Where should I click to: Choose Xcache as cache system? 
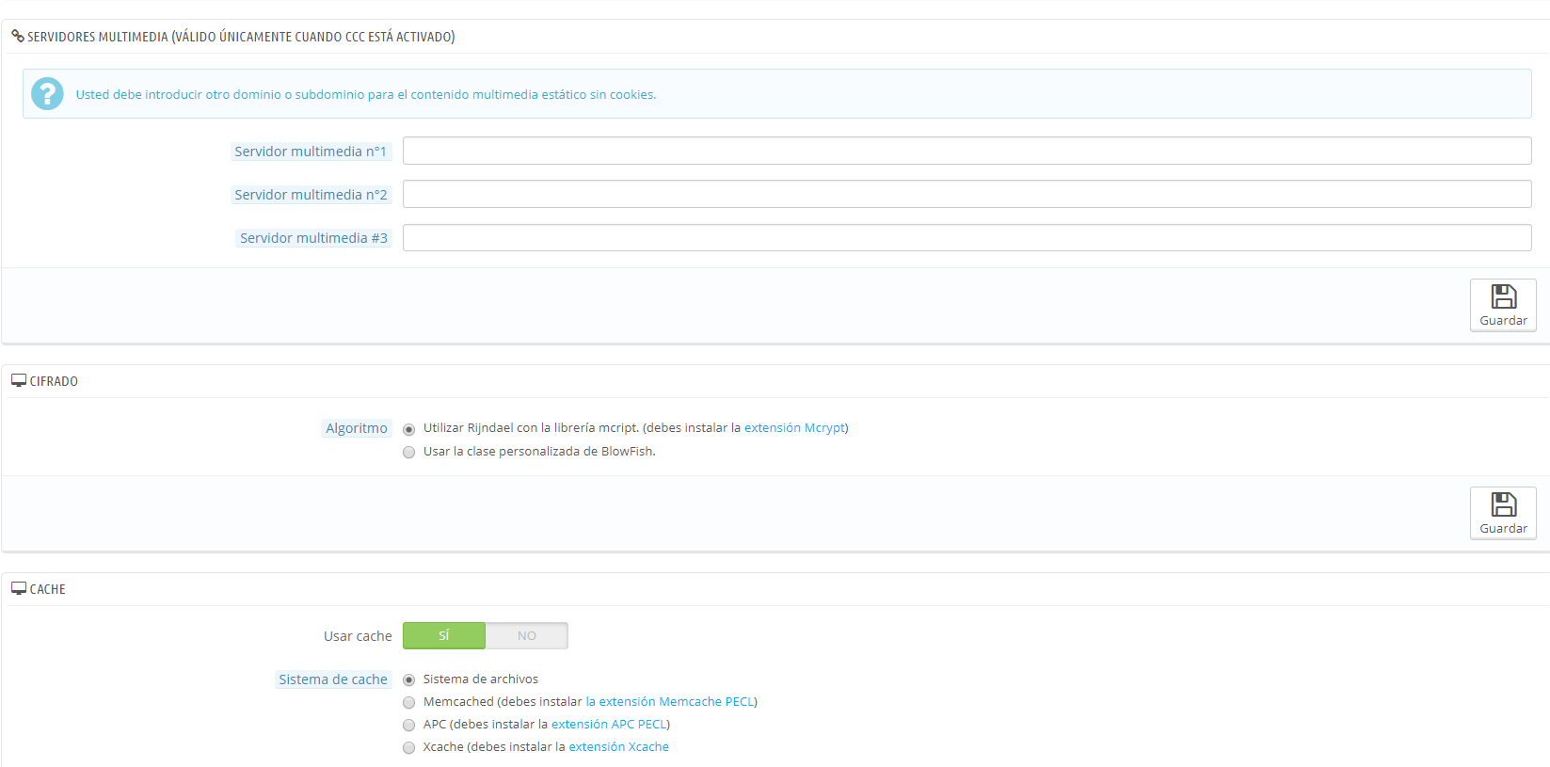point(408,748)
